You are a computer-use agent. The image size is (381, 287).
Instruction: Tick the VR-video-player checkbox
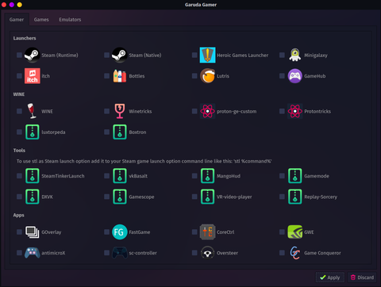click(x=194, y=197)
